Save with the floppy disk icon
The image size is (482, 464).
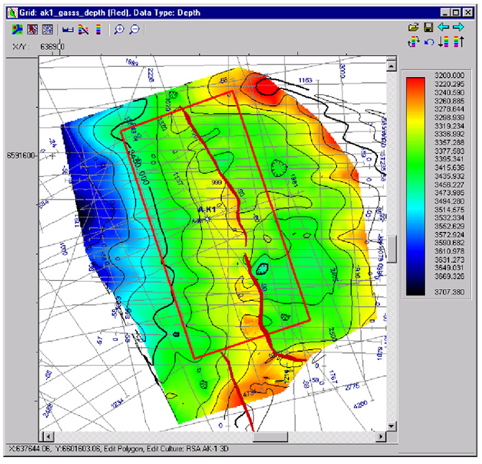[x=428, y=28]
